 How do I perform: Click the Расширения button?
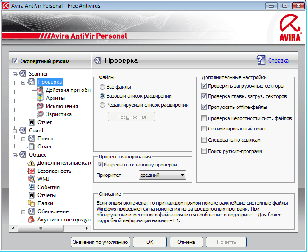[x=131, y=117]
